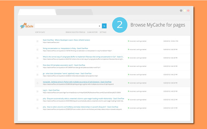
Task: Open go - what does template name pipeline link
Action: [67, 74]
